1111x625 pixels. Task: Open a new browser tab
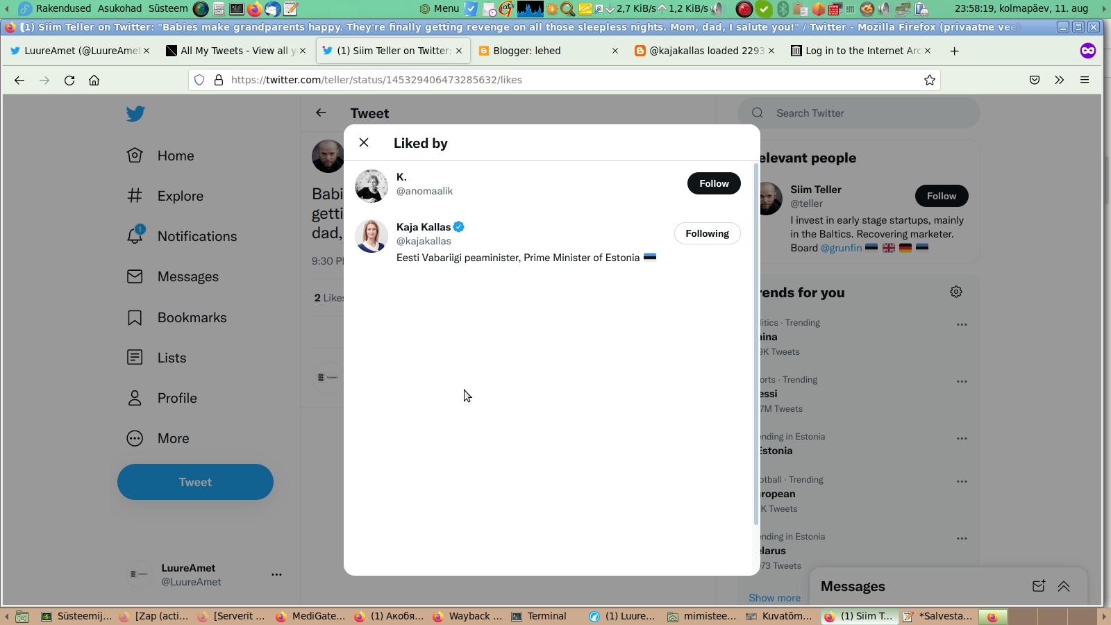[x=954, y=51]
